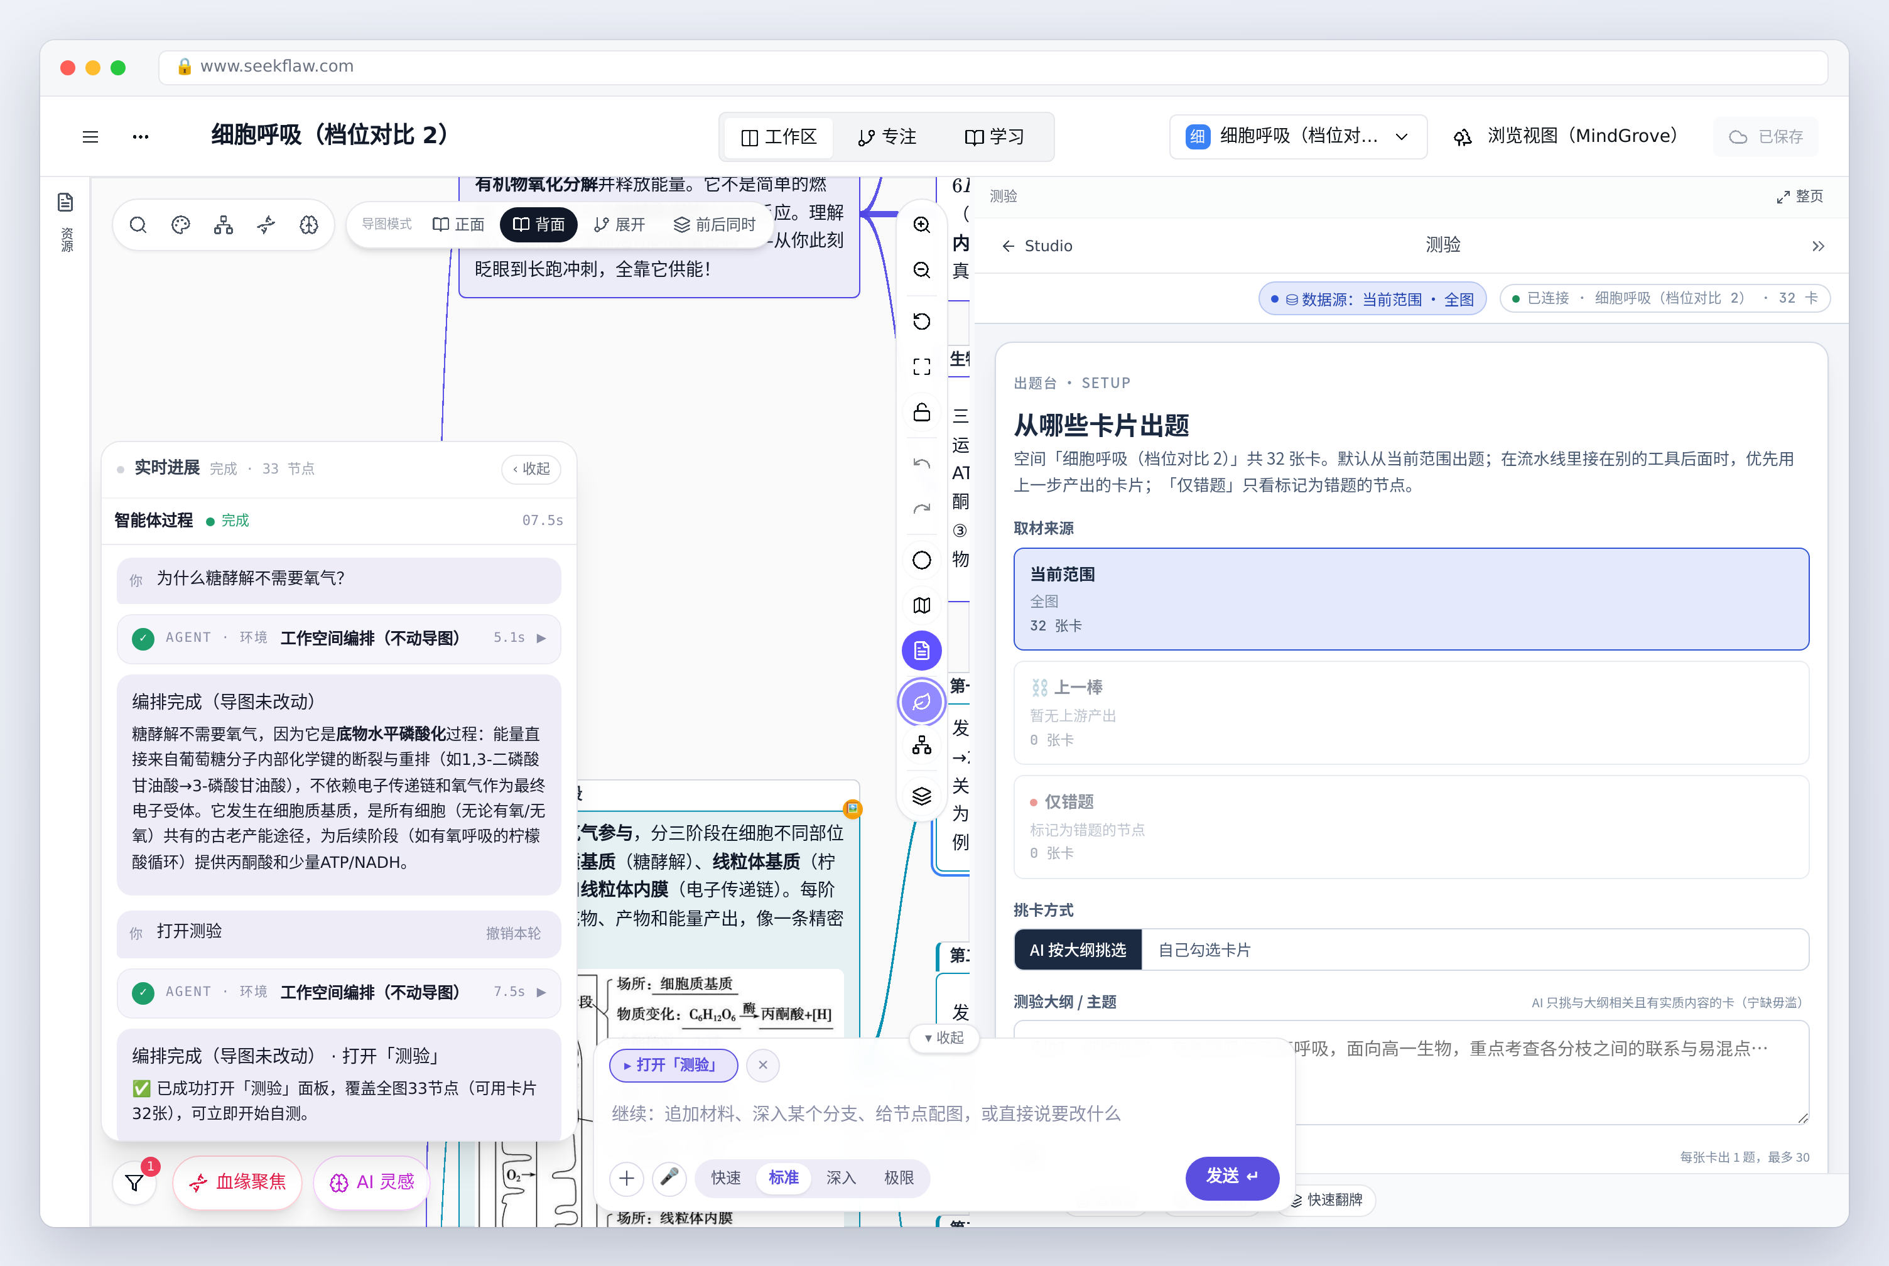Click the map fold icon in the vertical toolbar
Screen dimensions: 1889x1266
pos(922,605)
